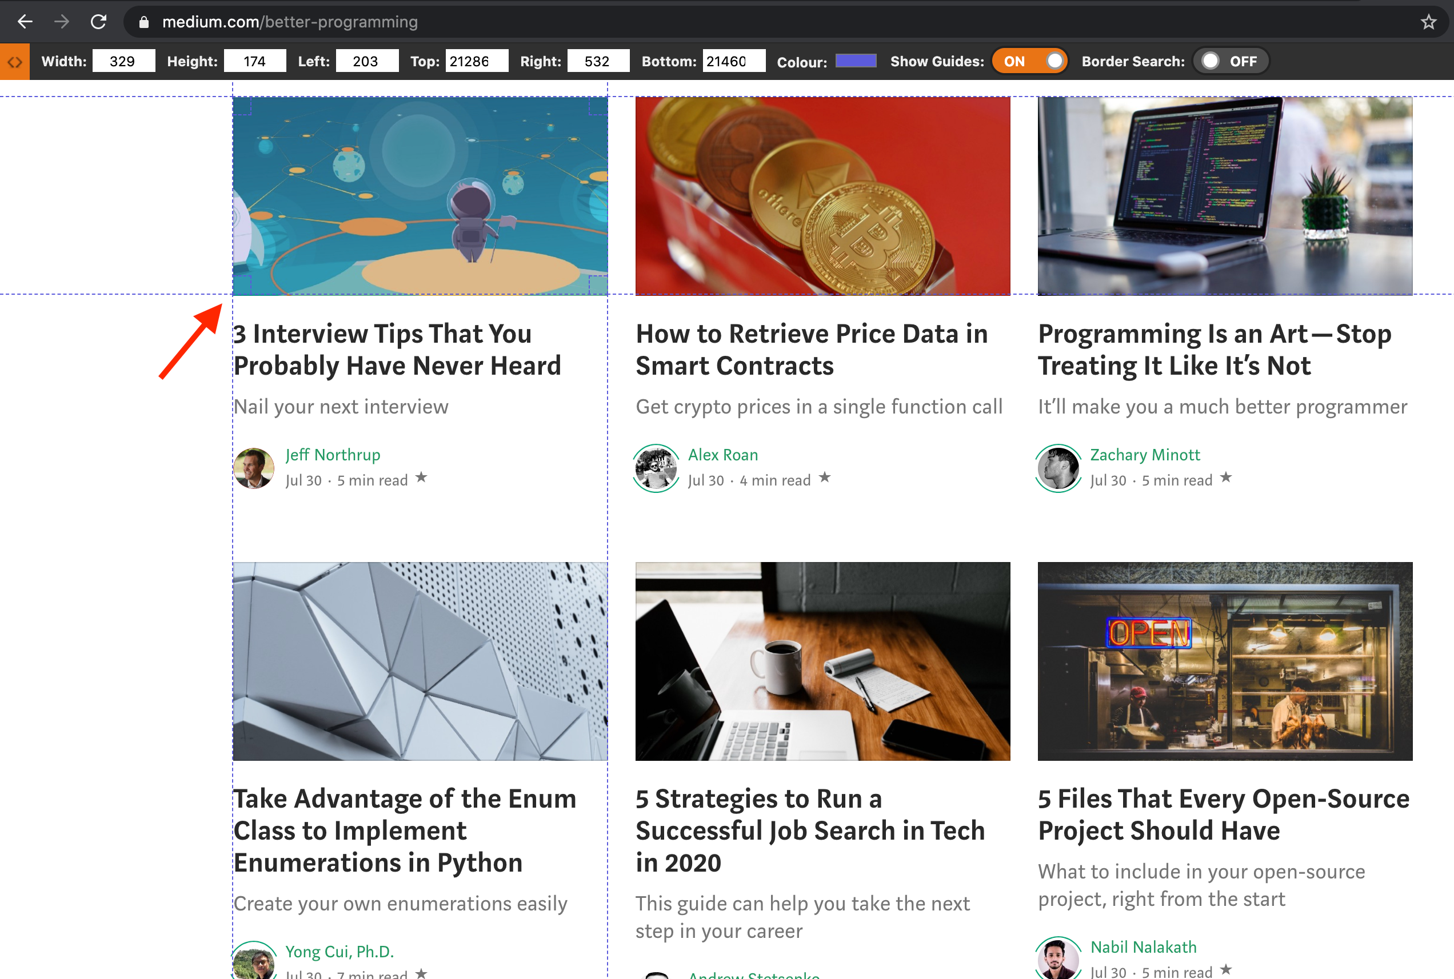Click the Top value field

tap(477, 61)
